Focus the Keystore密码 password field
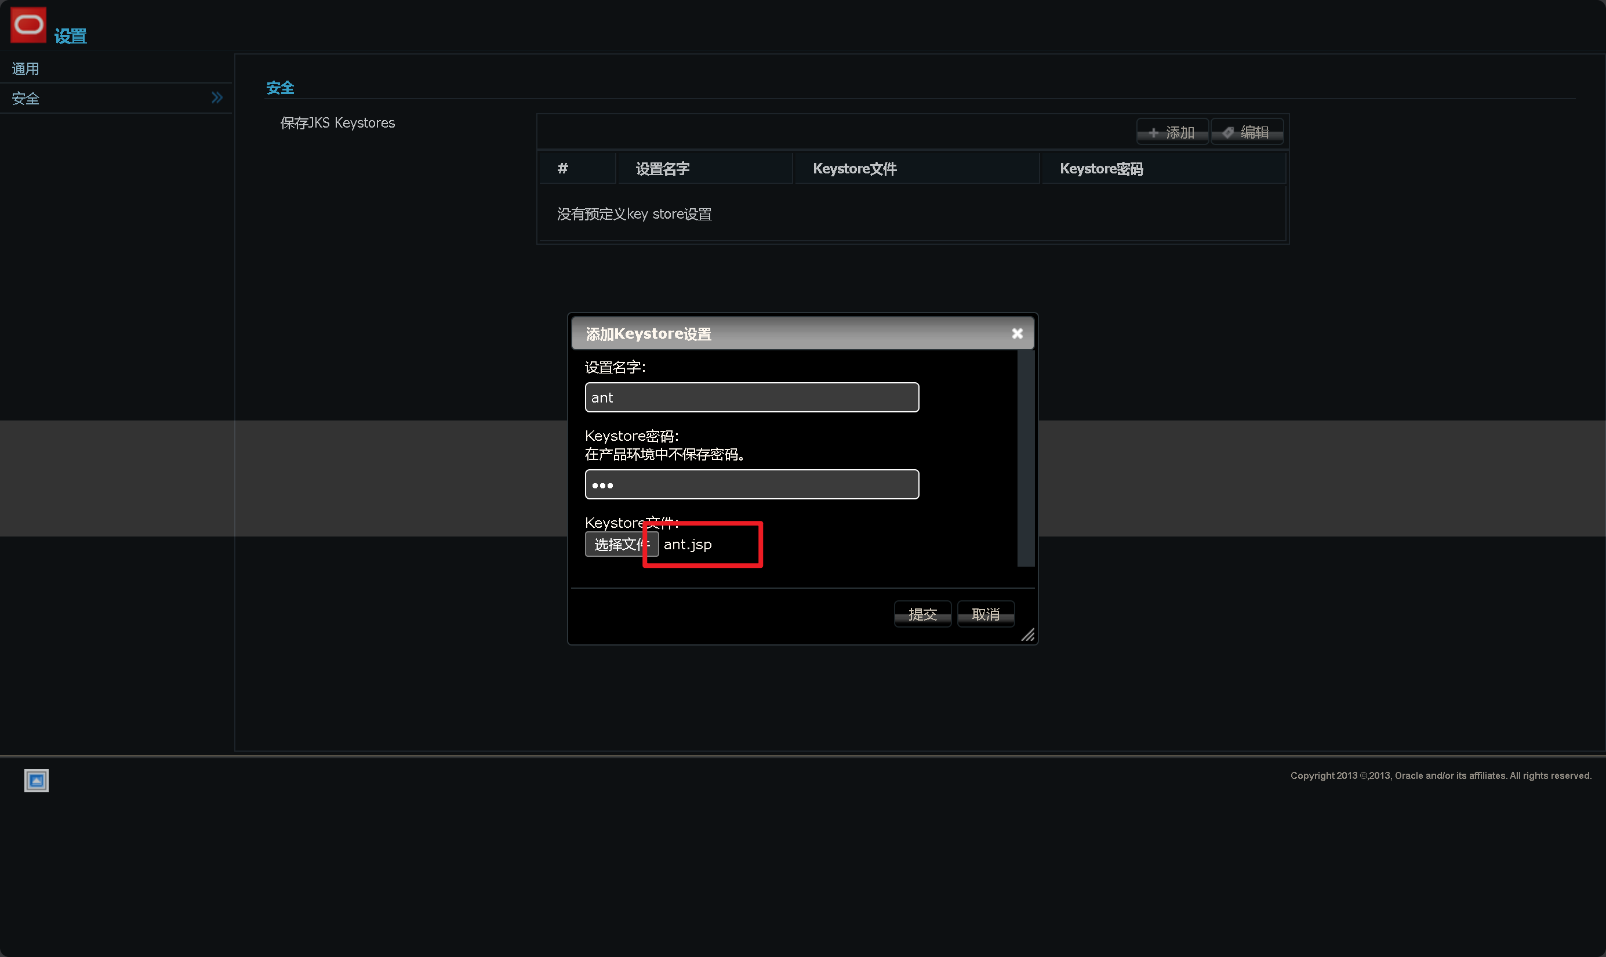The width and height of the screenshot is (1606, 957). [751, 484]
